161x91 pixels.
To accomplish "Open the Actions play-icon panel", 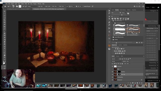I will tap(109, 11).
